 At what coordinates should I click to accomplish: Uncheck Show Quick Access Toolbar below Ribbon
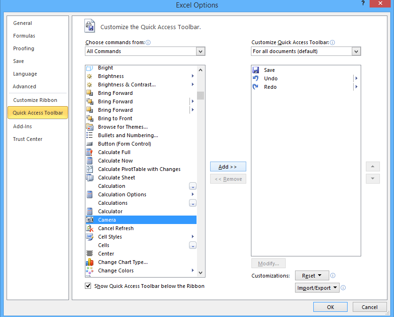[x=88, y=286]
